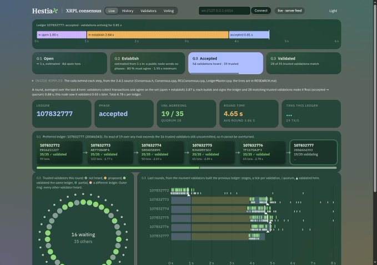The width and height of the screenshot is (377, 265).
Task: Click the live server feed status pill
Action: [x=289, y=11]
